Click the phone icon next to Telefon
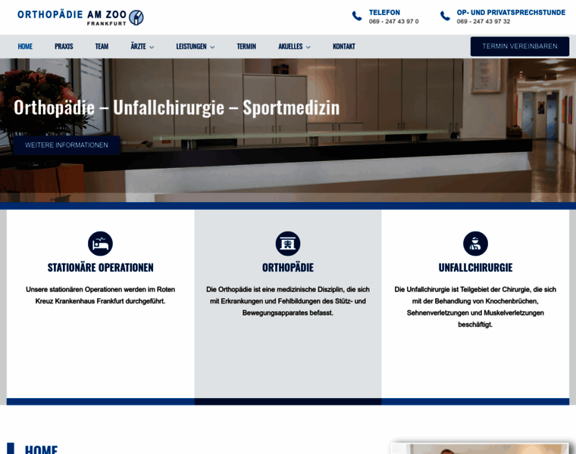Viewport: 576px width, 454px height. [357, 16]
